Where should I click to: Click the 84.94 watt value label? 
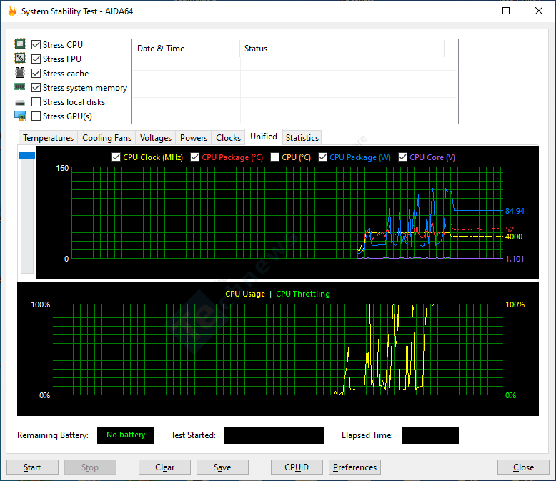tap(515, 211)
